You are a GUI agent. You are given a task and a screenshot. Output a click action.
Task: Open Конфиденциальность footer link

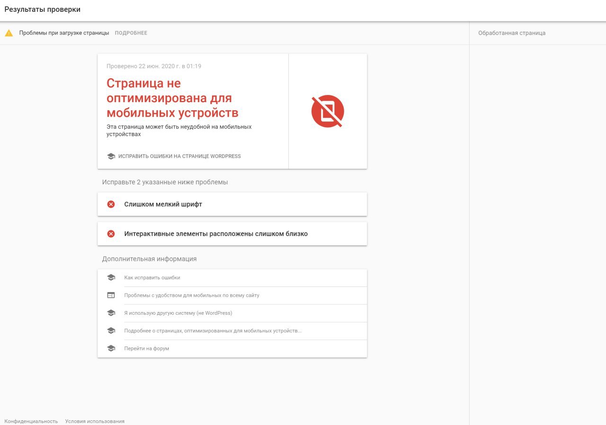[31, 421]
